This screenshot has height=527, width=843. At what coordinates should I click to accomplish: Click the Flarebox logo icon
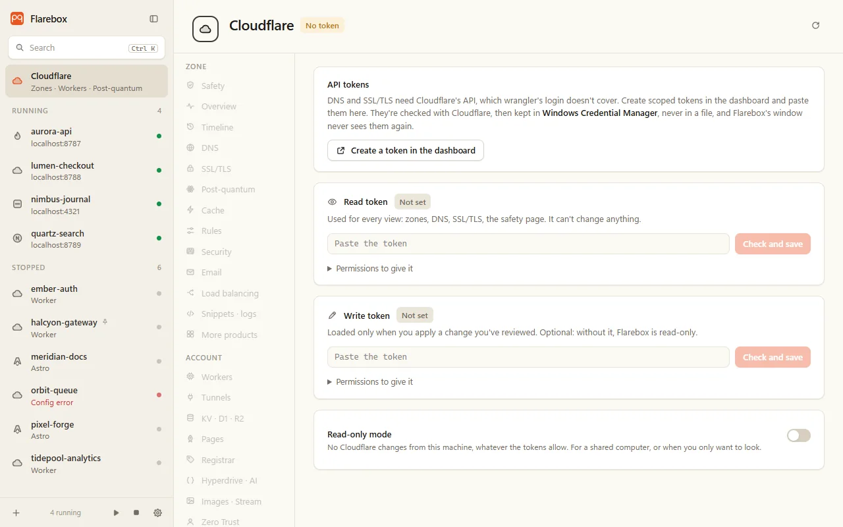click(17, 19)
